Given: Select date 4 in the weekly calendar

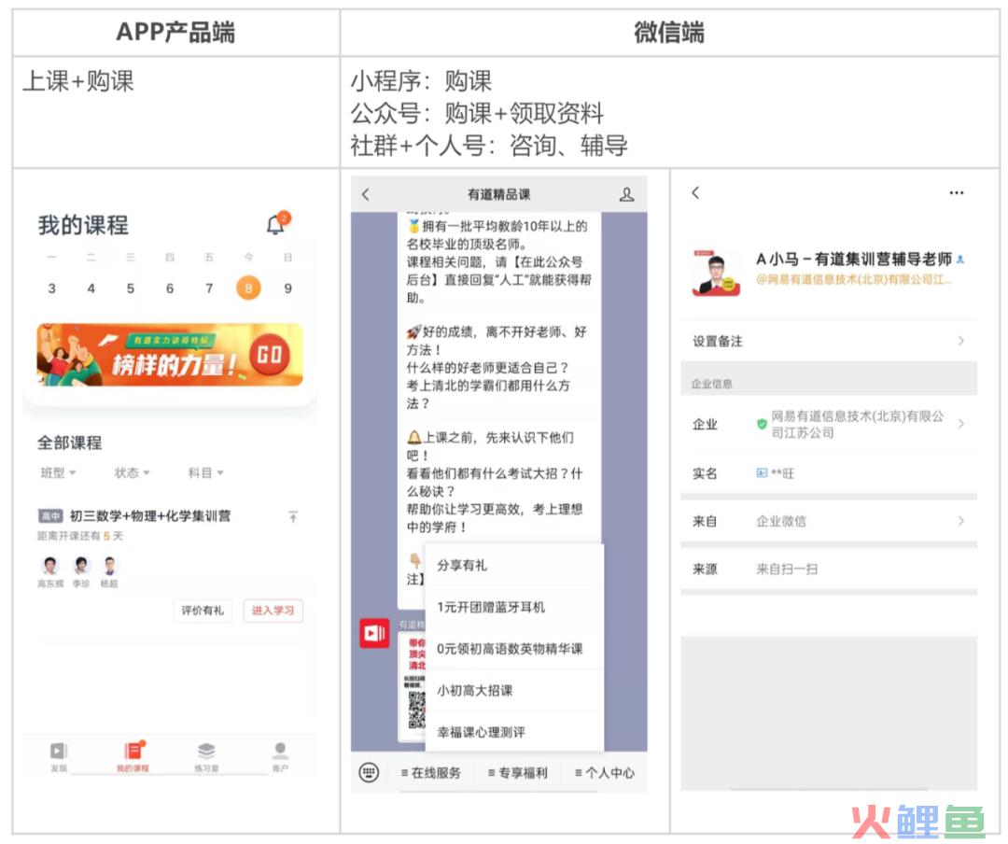Looking at the screenshot, I should pyautogui.click(x=91, y=288).
